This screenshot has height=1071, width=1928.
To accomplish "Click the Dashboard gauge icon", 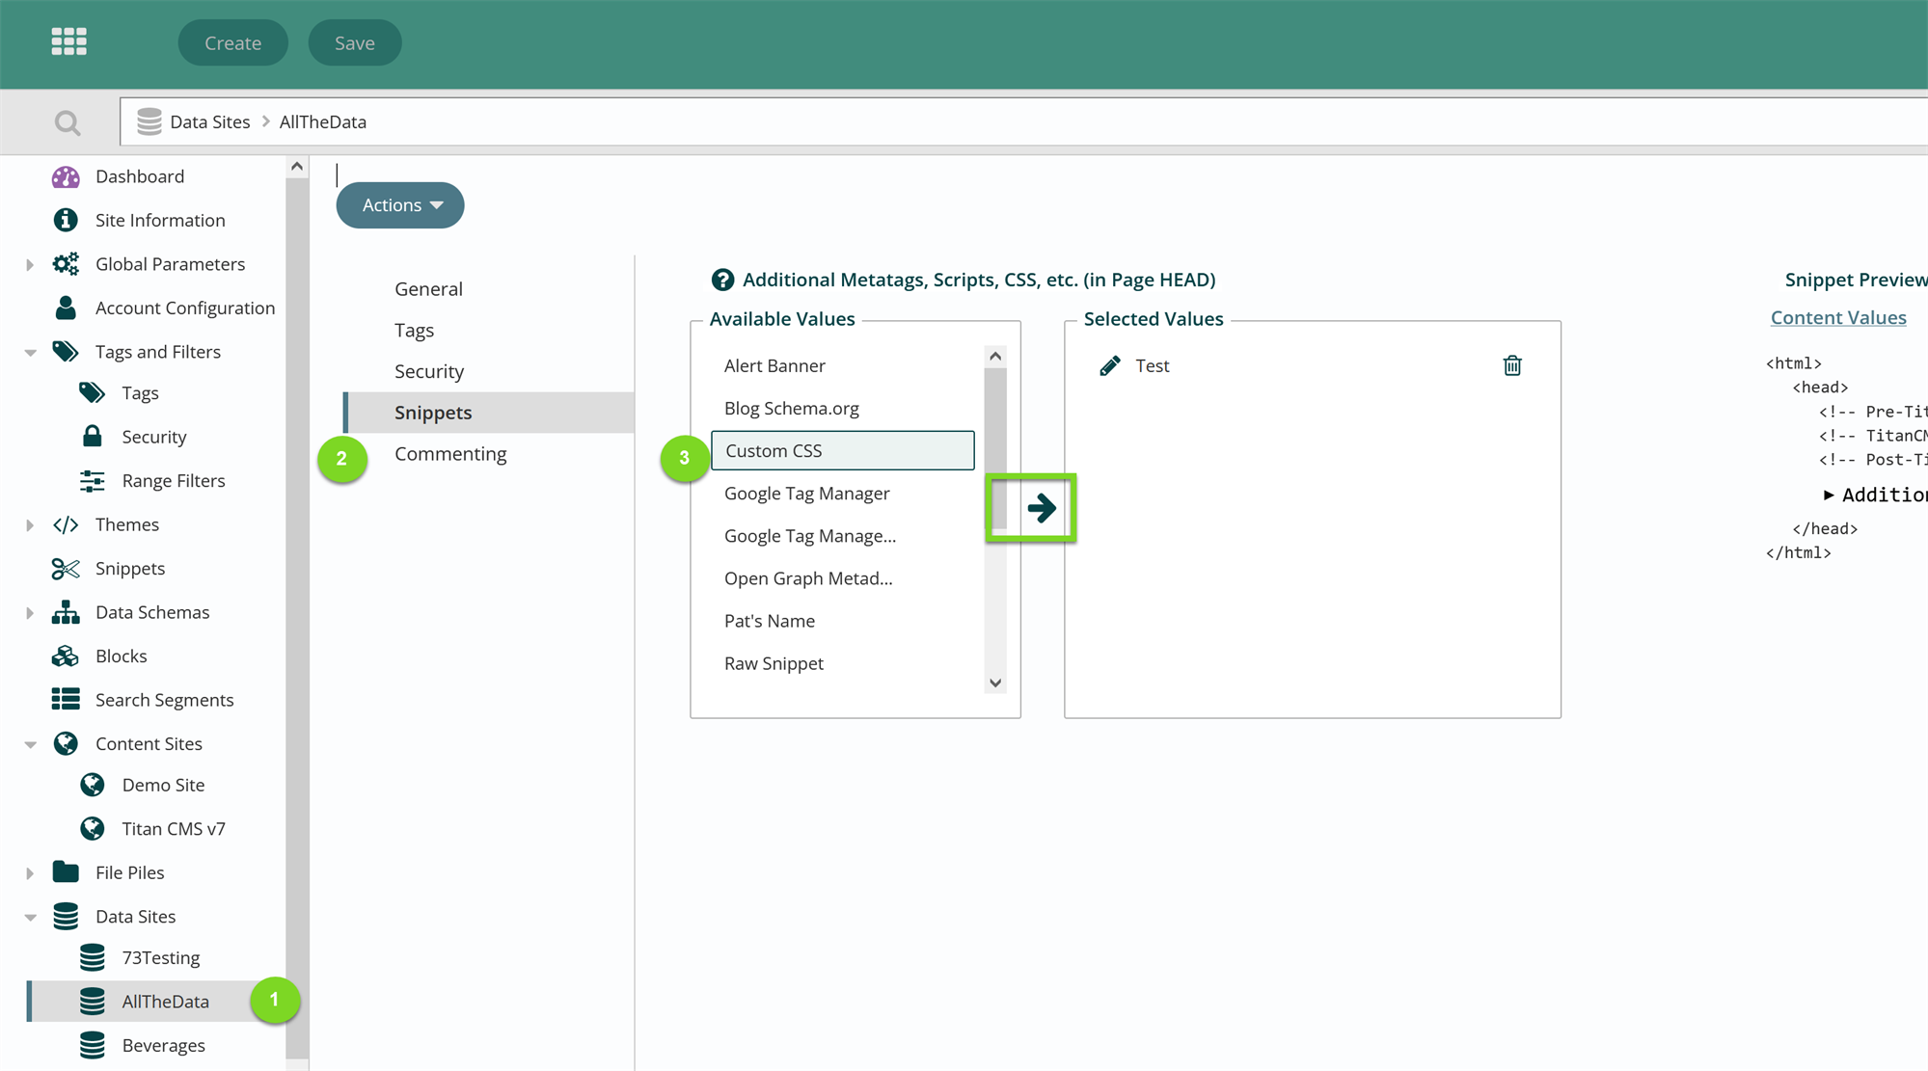I will pos(66,176).
